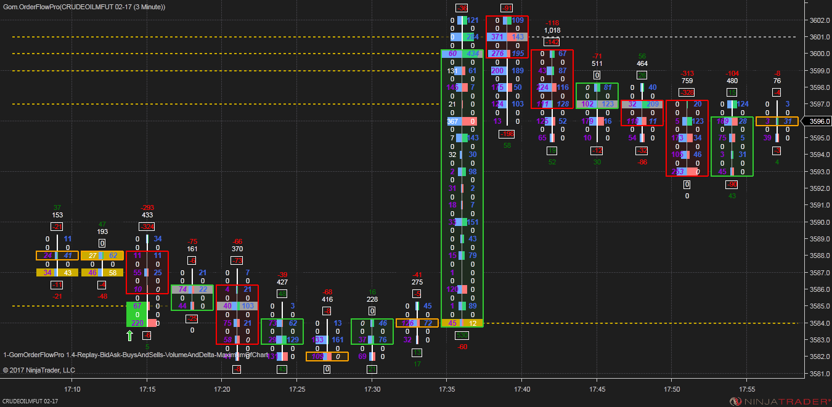Click the 17:55 time axis label
This screenshot has height=407, width=832.
point(747,390)
